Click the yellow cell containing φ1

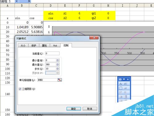coord(94,13)
